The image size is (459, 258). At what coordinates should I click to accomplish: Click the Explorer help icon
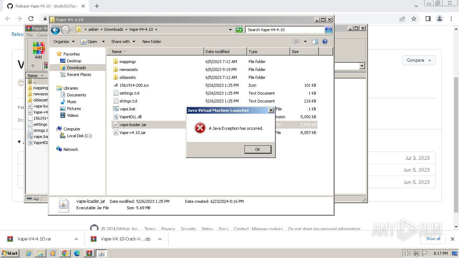pos(325,42)
